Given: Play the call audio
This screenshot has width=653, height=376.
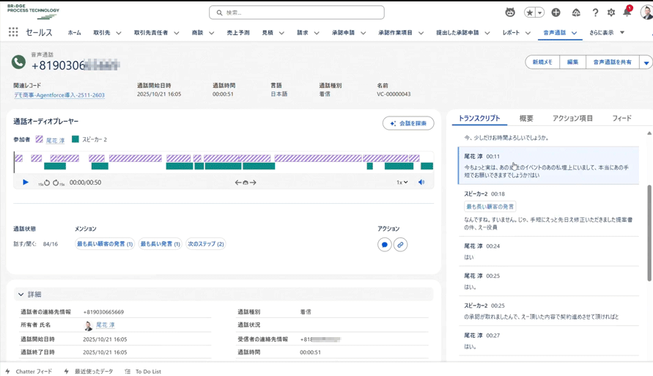Looking at the screenshot, I should [26, 182].
